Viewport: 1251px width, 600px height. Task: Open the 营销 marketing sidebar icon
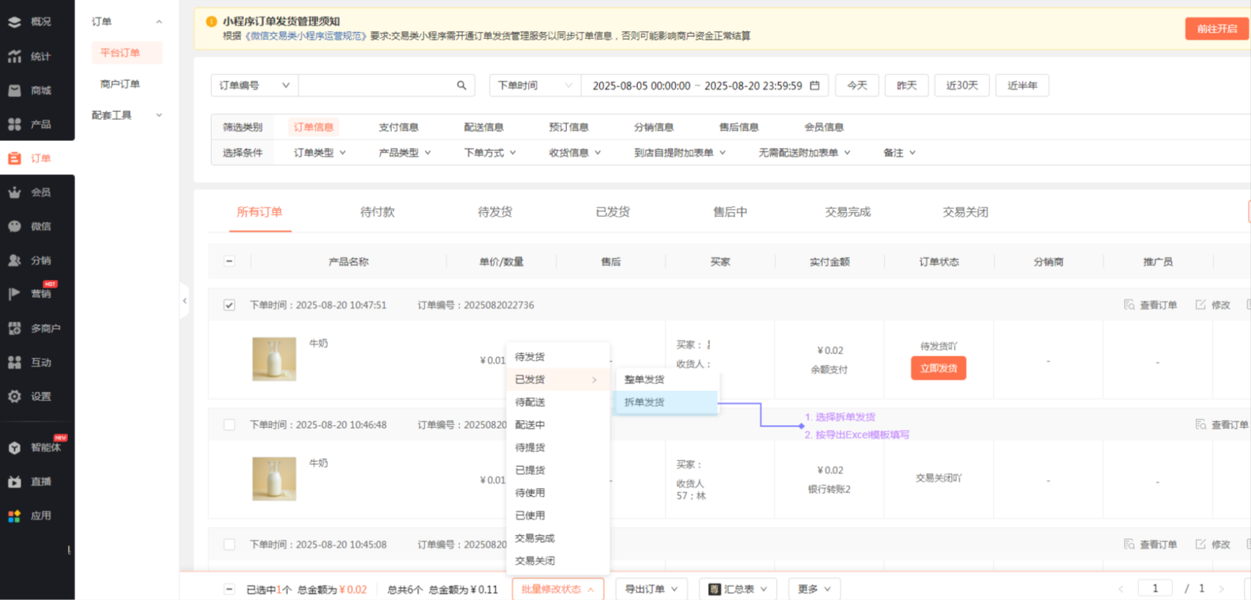pyautogui.click(x=14, y=293)
